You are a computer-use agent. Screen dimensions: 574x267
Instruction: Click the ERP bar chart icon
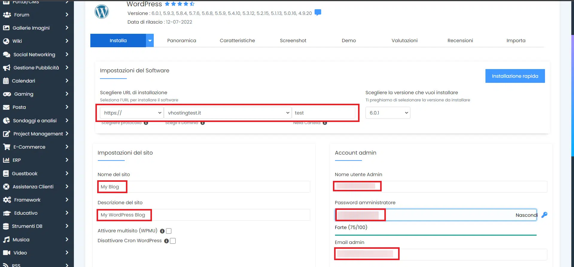(6, 160)
